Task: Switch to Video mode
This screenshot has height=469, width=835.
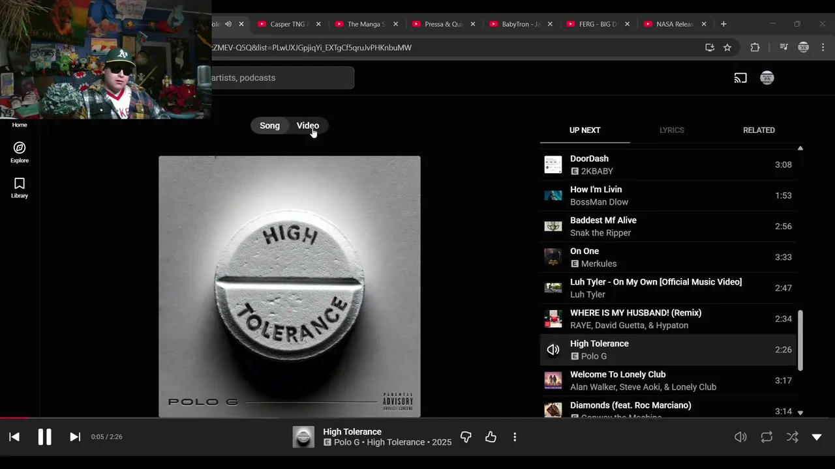Action: coord(308,126)
